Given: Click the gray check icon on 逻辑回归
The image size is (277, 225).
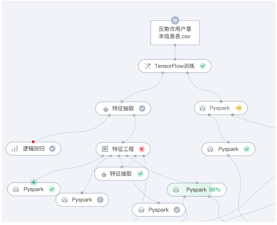Looking at the screenshot, I should pos(52,149).
